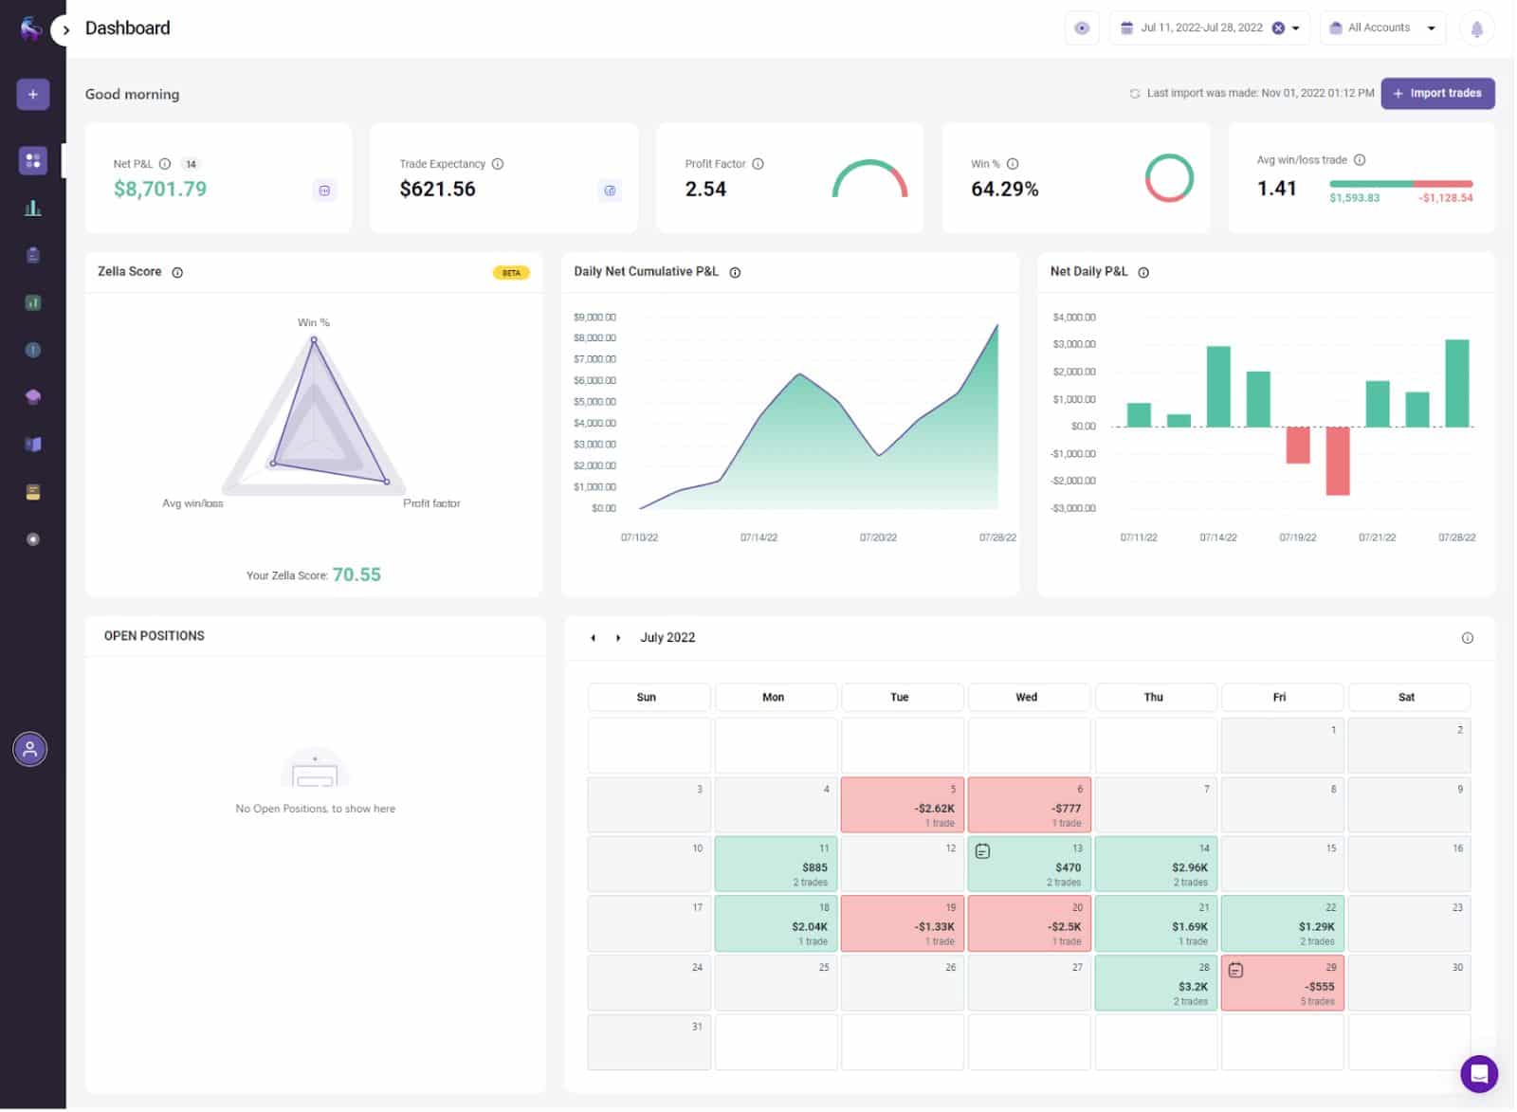1517x1112 pixels.
Task: Select the July 28 calendar cell
Action: point(1157,984)
